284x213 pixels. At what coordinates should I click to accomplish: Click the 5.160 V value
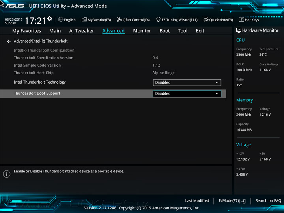pos(265,159)
